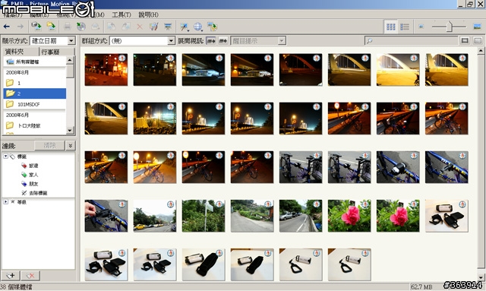The image size is (486, 291).
Task: Click the 38 個媒體檔 status bar text
Action: [x=16, y=286]
